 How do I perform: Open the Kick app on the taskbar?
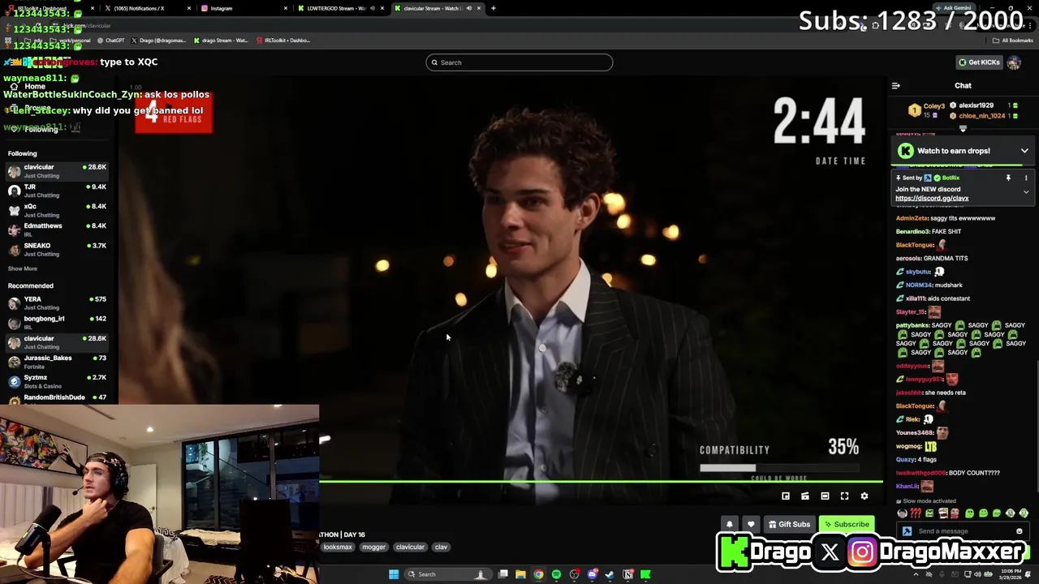(645, 574)
